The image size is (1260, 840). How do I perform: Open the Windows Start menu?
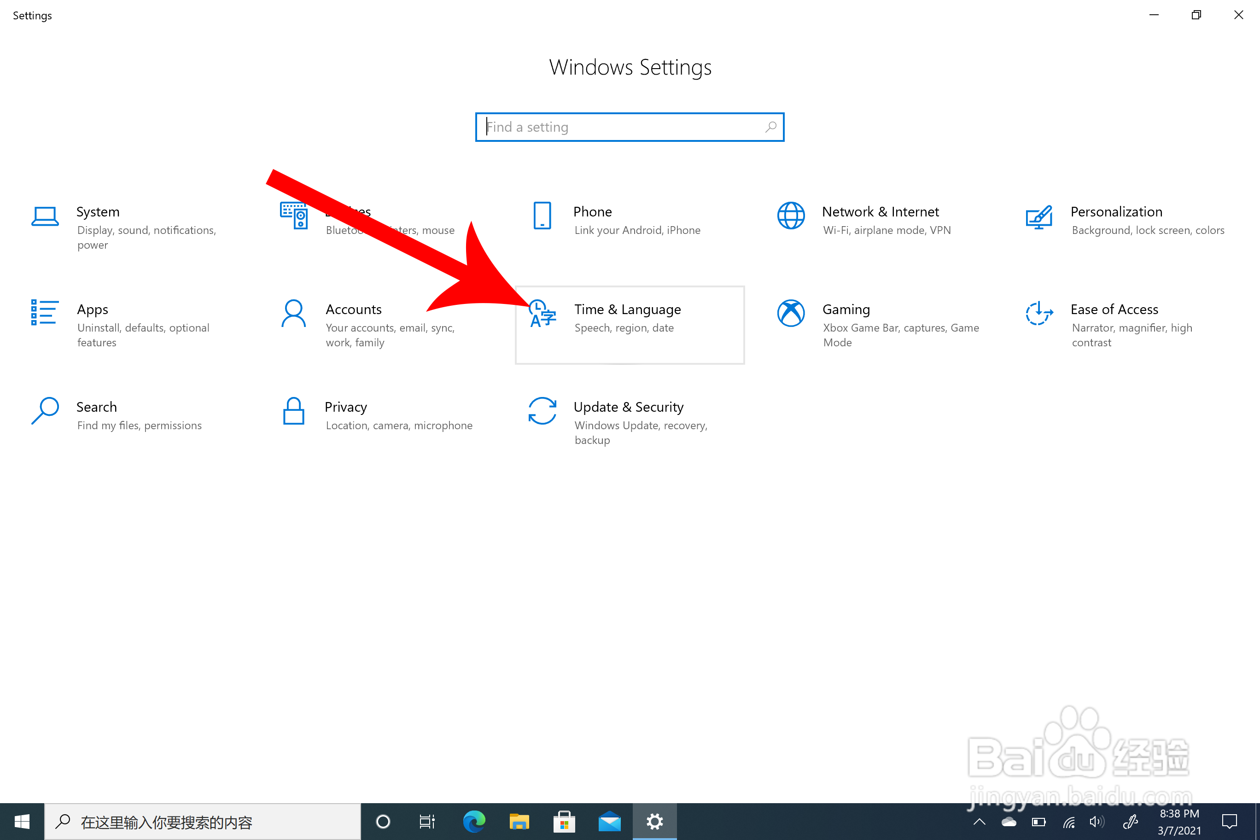point(22,821)
